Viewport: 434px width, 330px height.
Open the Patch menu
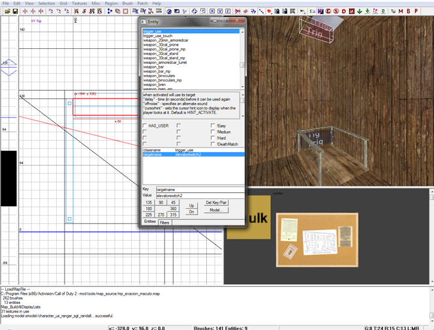142,3
